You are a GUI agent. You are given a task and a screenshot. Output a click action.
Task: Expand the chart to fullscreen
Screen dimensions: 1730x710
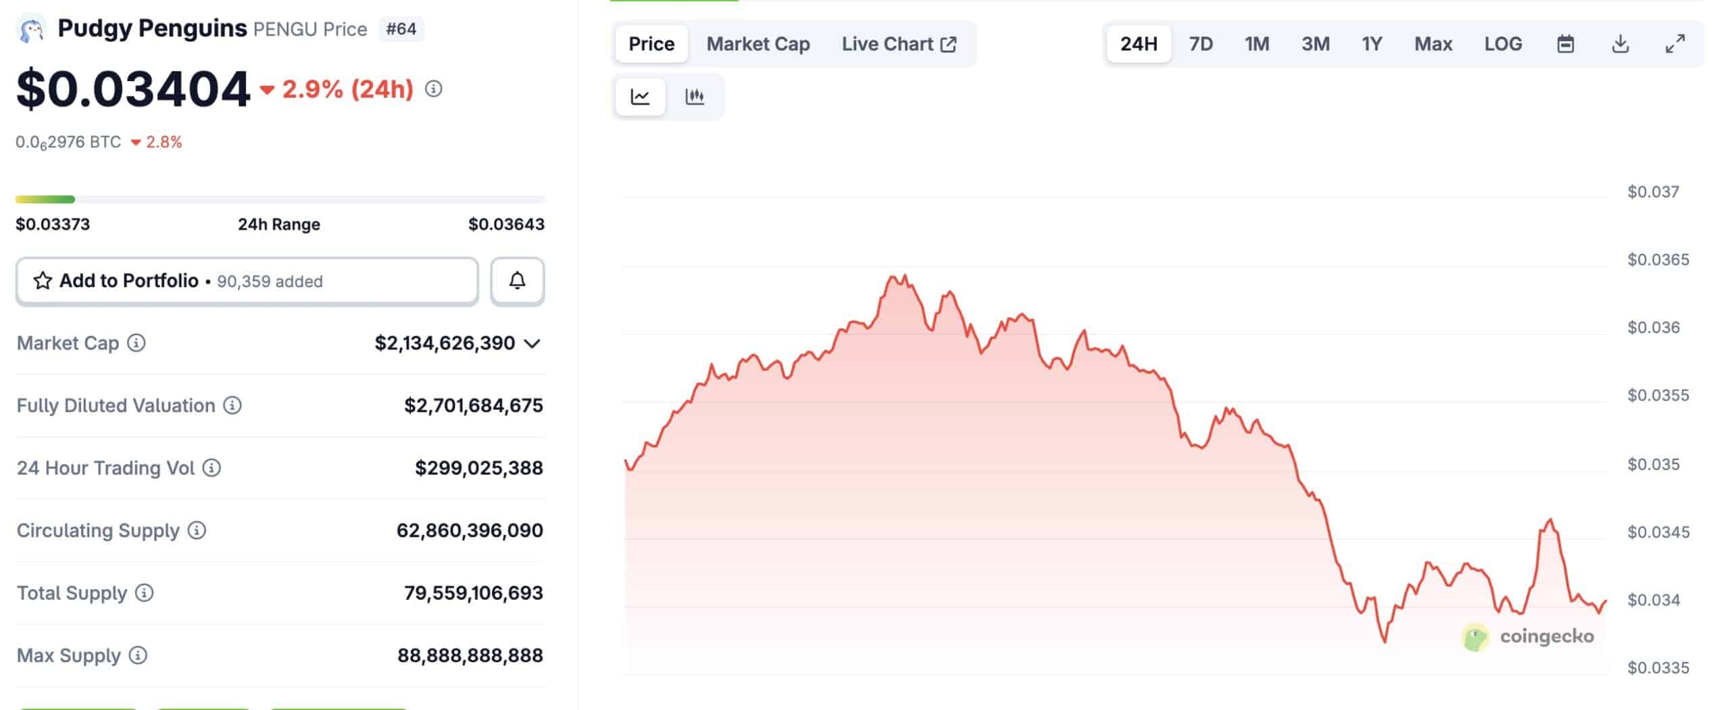coord(1675,44)
